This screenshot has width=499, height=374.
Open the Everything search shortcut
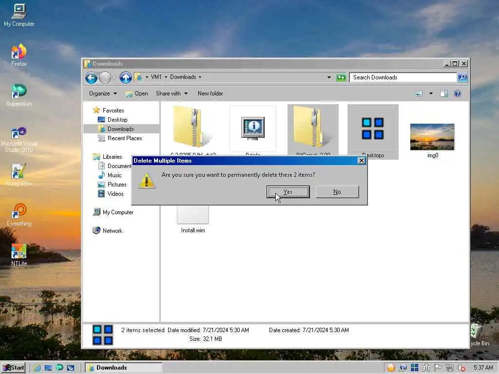tap(19, 215)
